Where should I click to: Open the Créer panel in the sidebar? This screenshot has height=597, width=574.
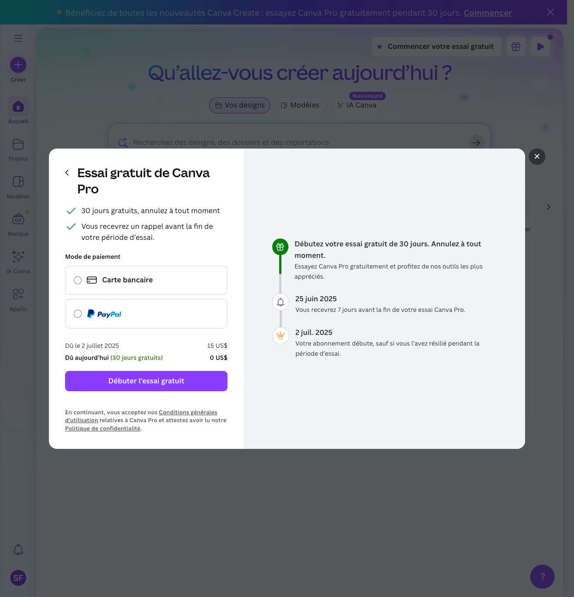(x=18, y=69)
